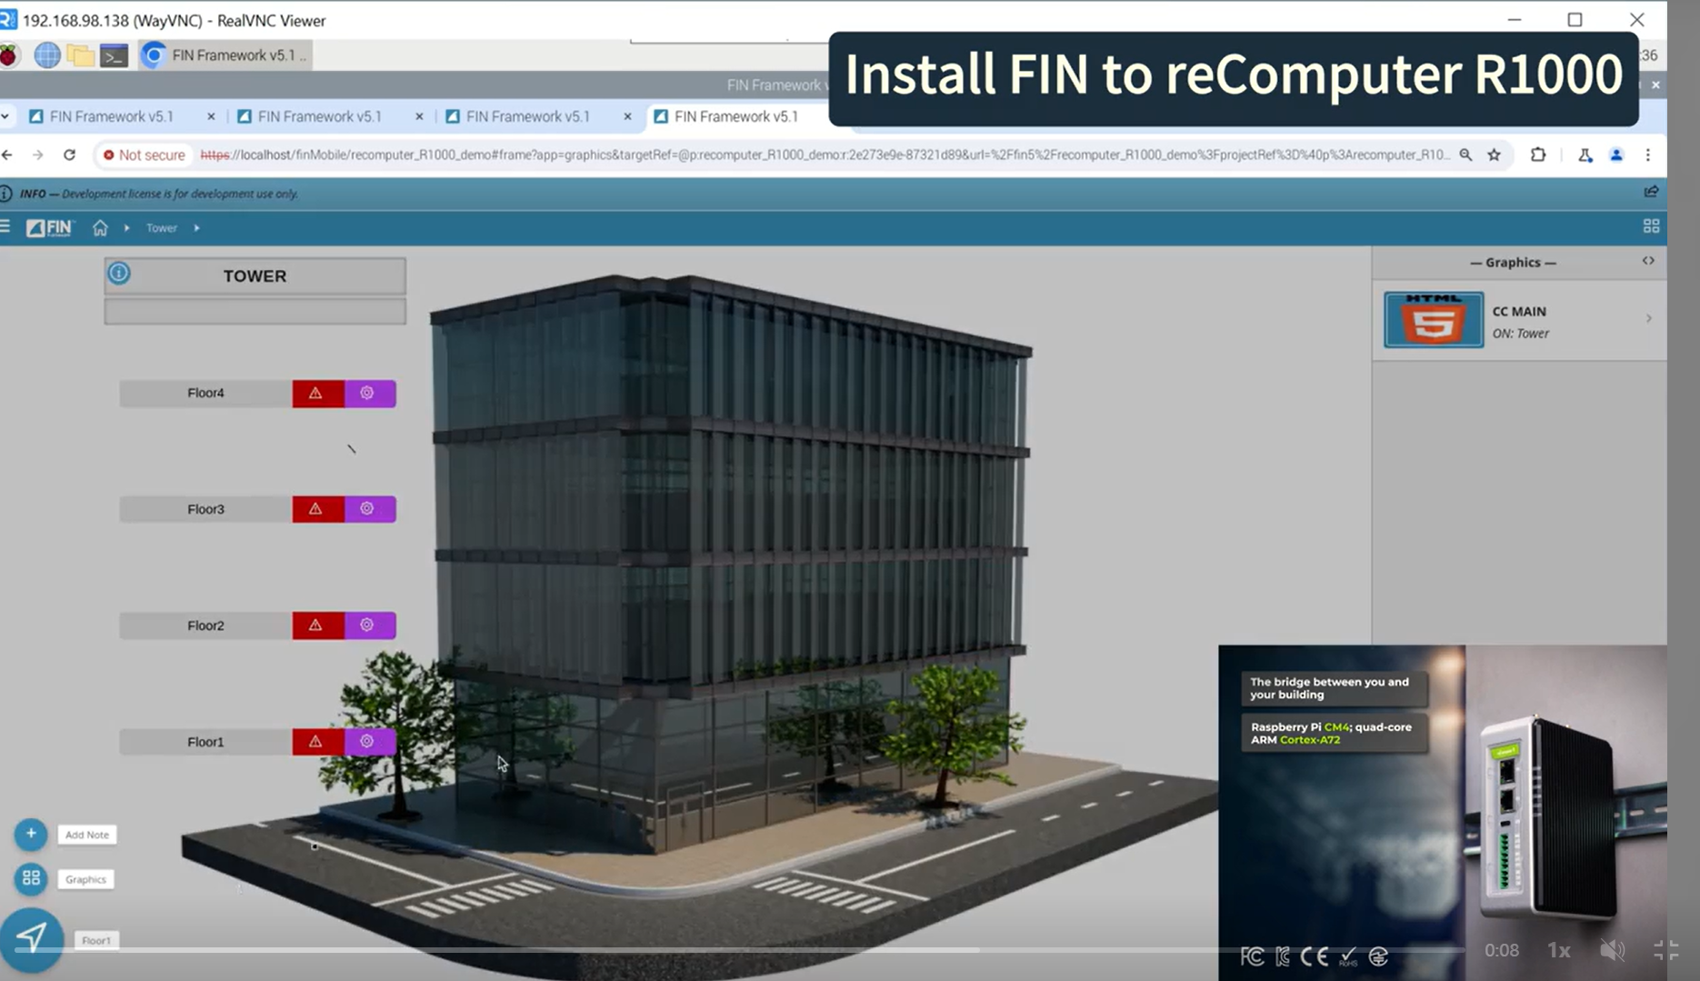1700x981 pixels.
Task: Toggle the app grid view icon top right
Action: tap(1651, 226)
